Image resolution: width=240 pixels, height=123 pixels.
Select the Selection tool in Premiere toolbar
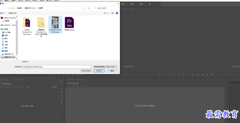click(61, 82)
